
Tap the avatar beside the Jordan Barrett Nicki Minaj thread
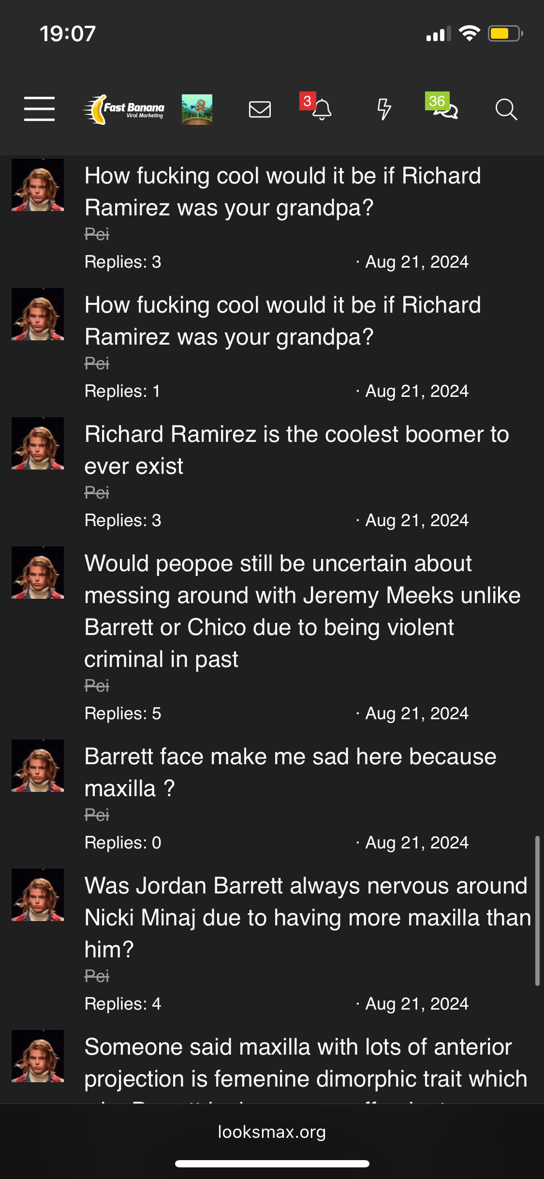[x=38, y=895]
